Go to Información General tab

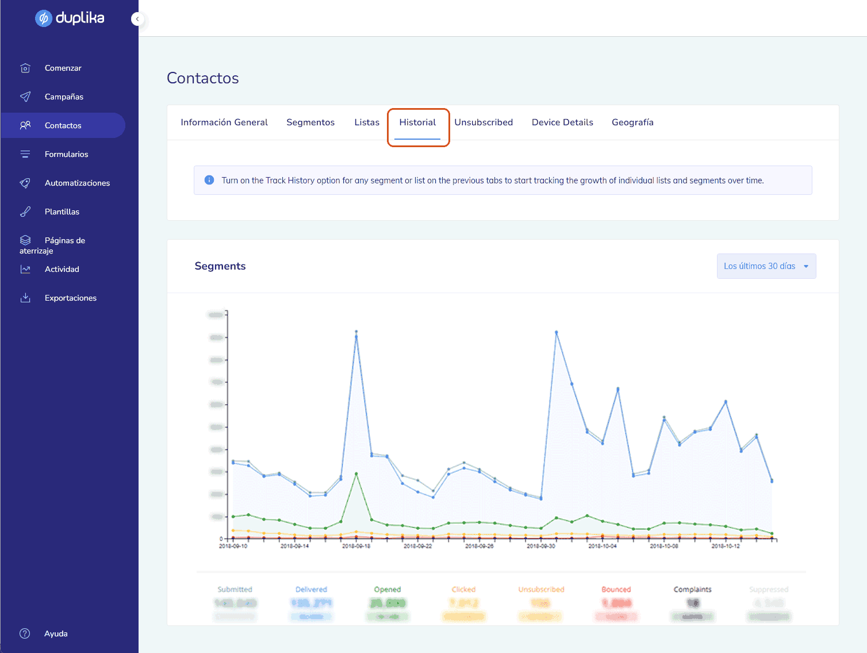coord(224,122)
